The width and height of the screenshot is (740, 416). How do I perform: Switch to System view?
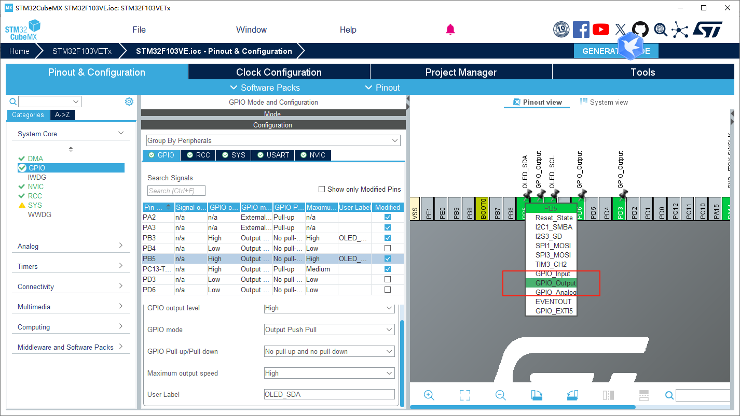pyautogui.click(x=604, y=102)
